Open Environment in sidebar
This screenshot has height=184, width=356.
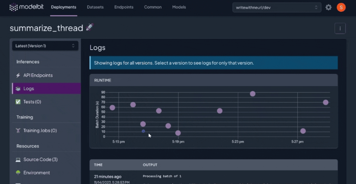pos(46,173)
